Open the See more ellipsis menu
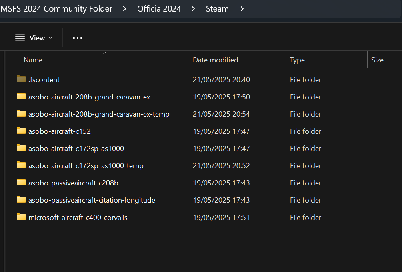 (77, 38)
